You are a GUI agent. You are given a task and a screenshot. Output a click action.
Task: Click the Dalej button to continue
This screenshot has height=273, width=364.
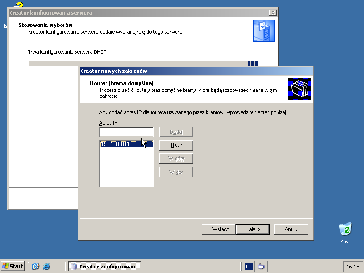click(x=253, y=229)
